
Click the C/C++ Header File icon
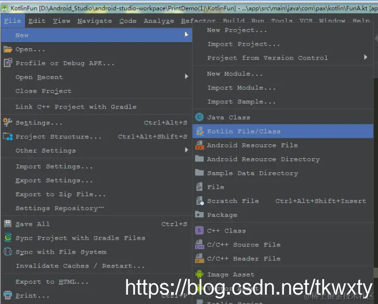(x=199, y=258)
